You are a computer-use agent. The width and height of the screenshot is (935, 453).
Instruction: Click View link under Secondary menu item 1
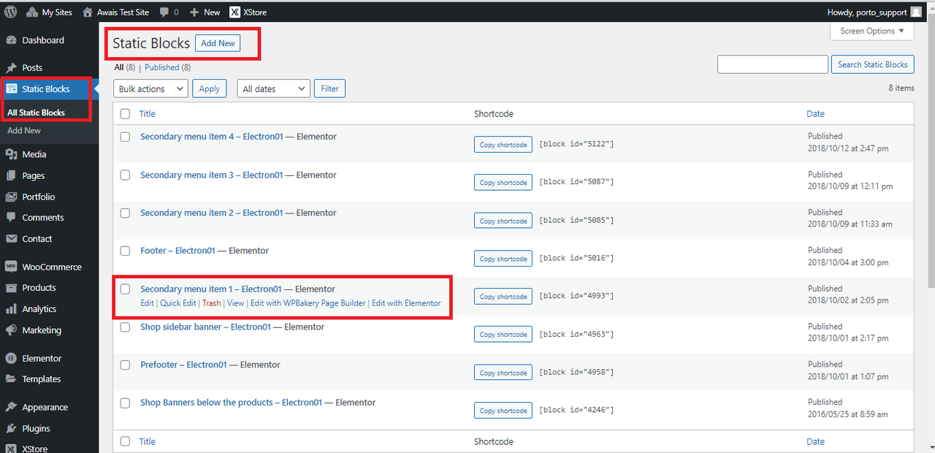point(235,303)
